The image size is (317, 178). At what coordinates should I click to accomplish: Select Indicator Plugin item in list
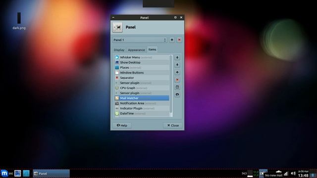pyautogui.click(x=142, y=108)
